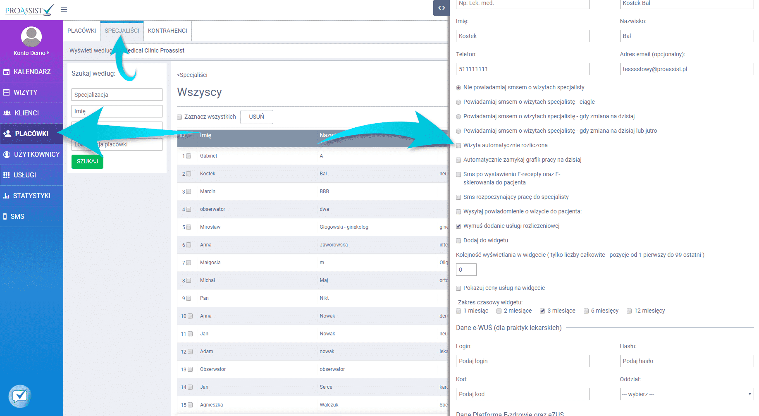Check Dodaj do widgetu

coord(458,241)
